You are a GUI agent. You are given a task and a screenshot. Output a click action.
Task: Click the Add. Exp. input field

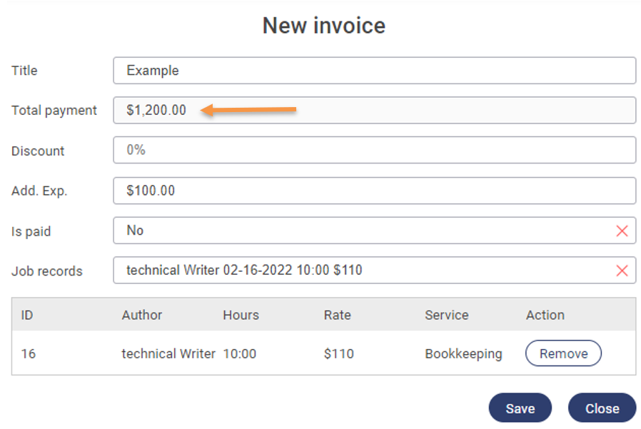pyautogui.click(x=374, y=191)
